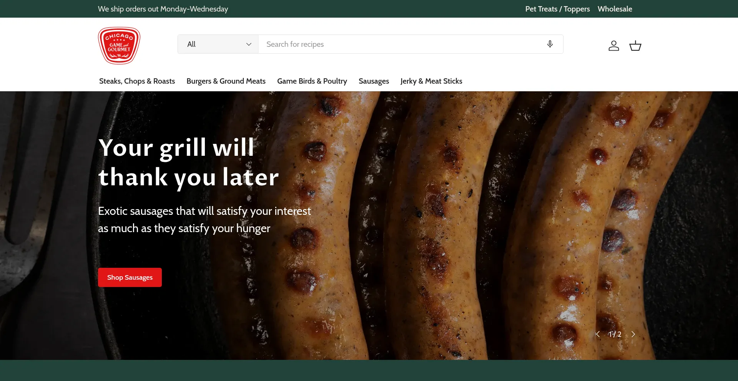Click the '1/2' slide counter
Viewport: 738px width, 381px height.
click(x=615, y=334)
